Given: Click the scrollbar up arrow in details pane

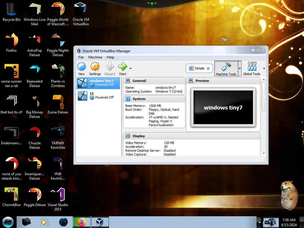Looking at the screenshot, I should (x=264, y=80).
